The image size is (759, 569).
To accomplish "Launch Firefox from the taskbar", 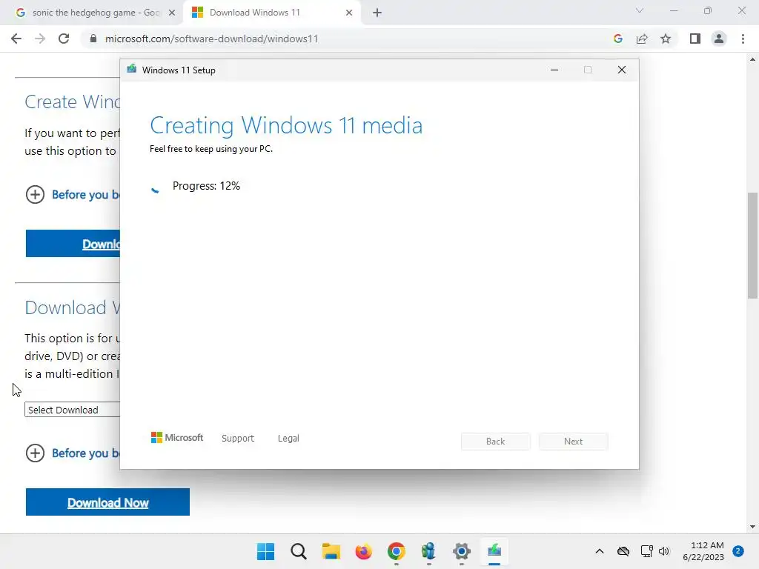I will (363, 551).
